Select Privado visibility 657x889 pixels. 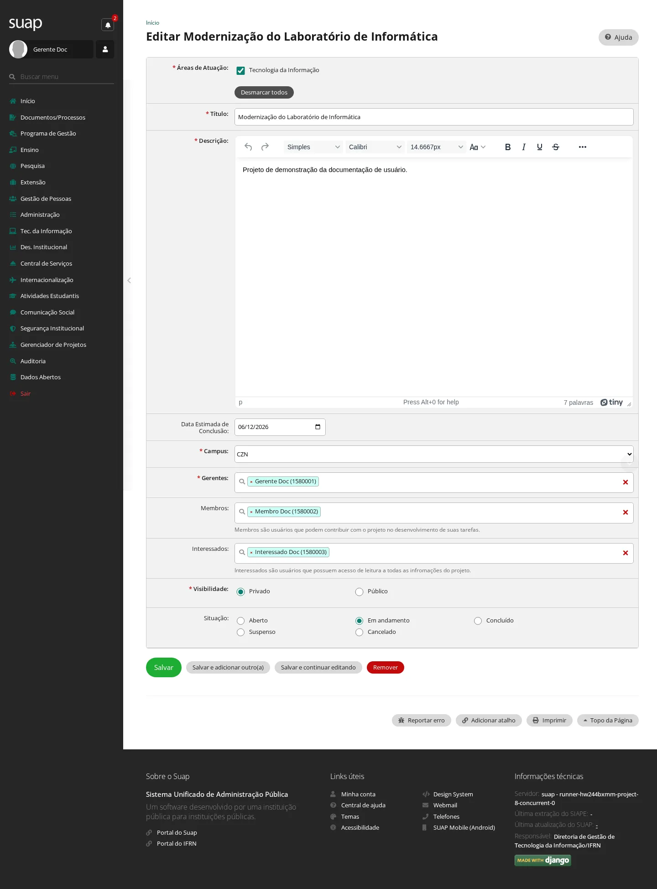click(x=241, y=592)
